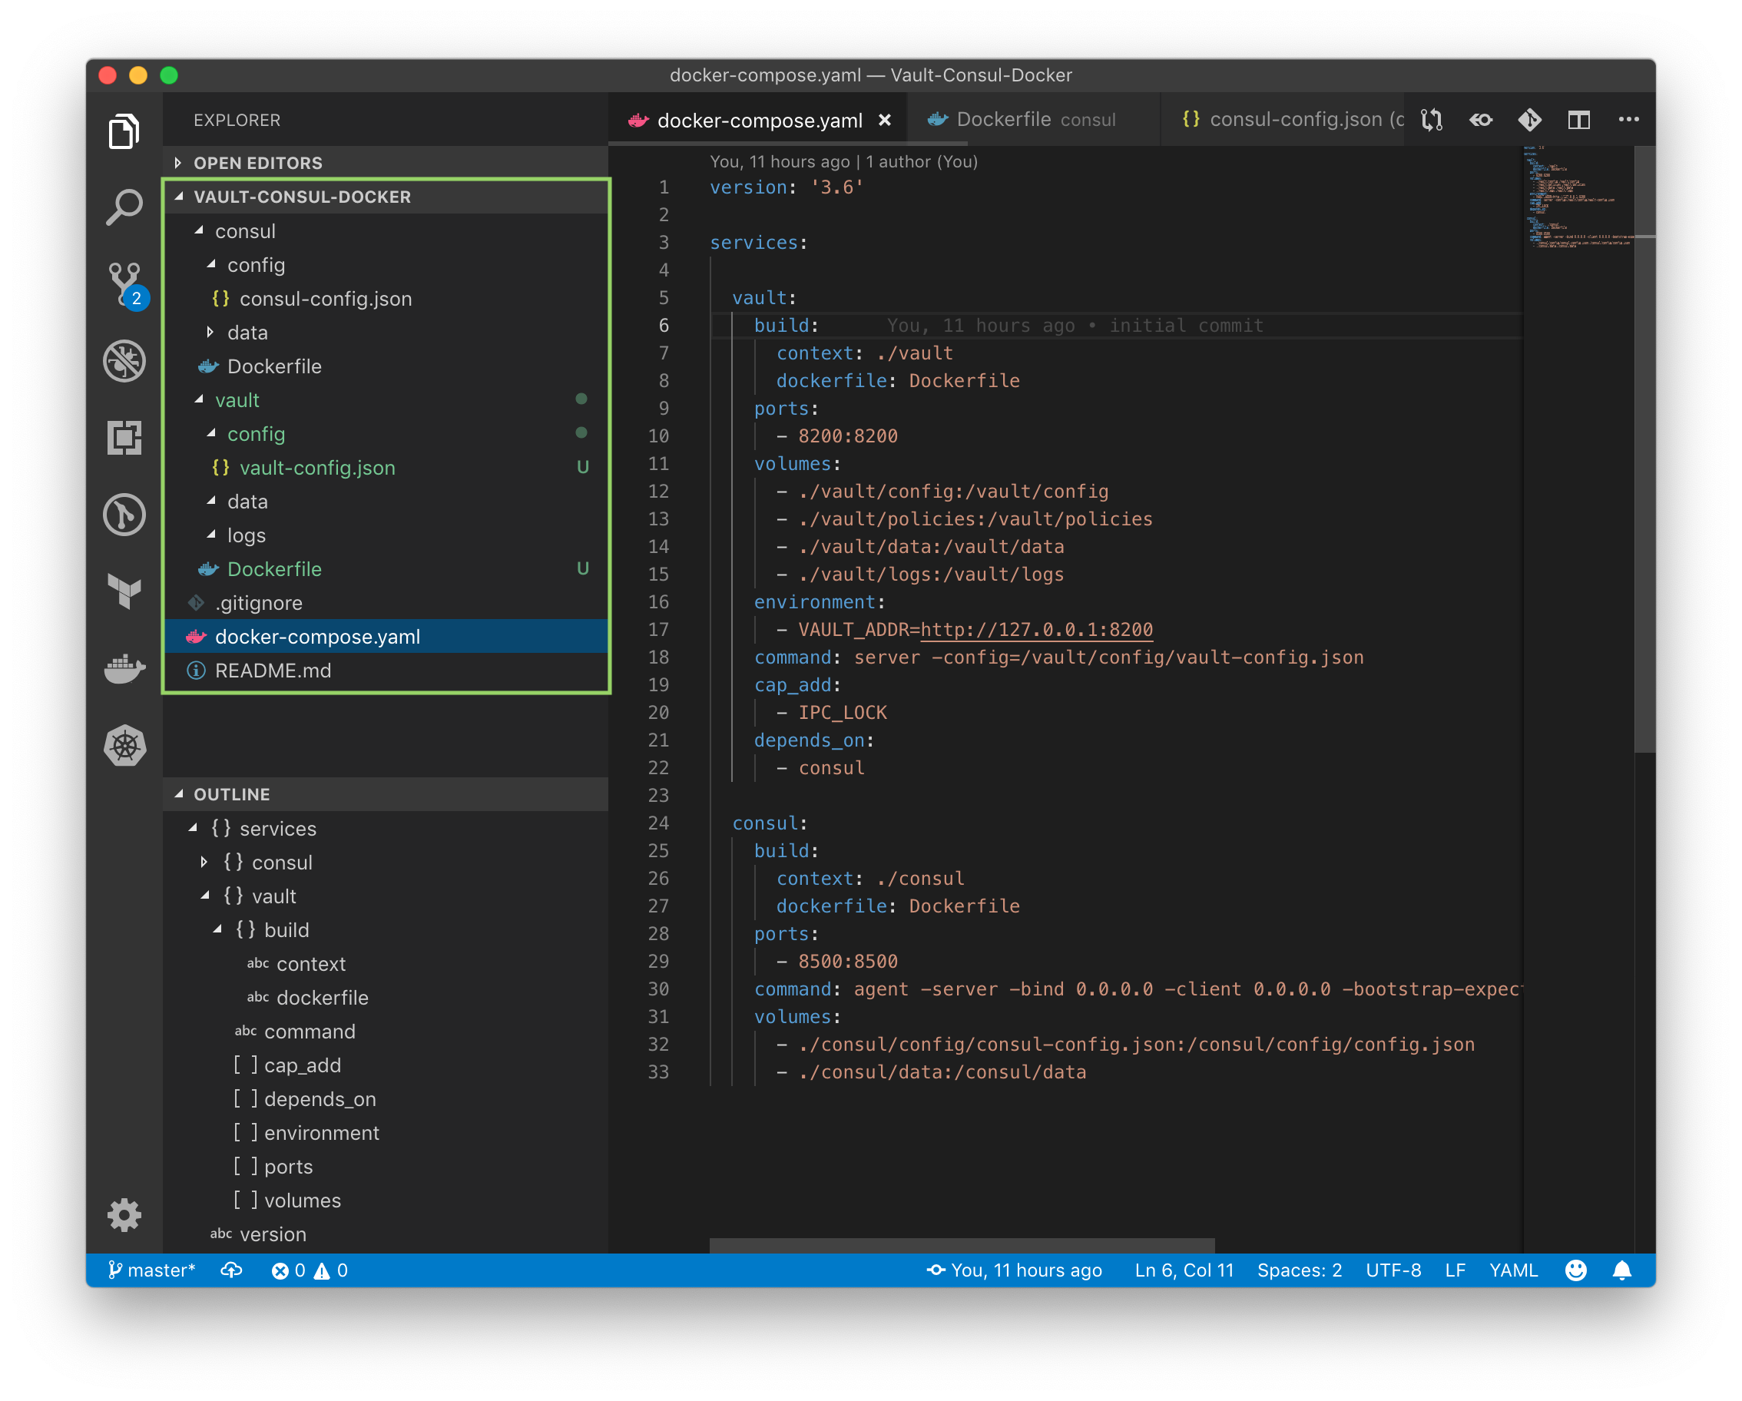Click Ln 6, Col 11 cursor position
This screenshot has height=1401, width=1742.
[1184, 1270]
